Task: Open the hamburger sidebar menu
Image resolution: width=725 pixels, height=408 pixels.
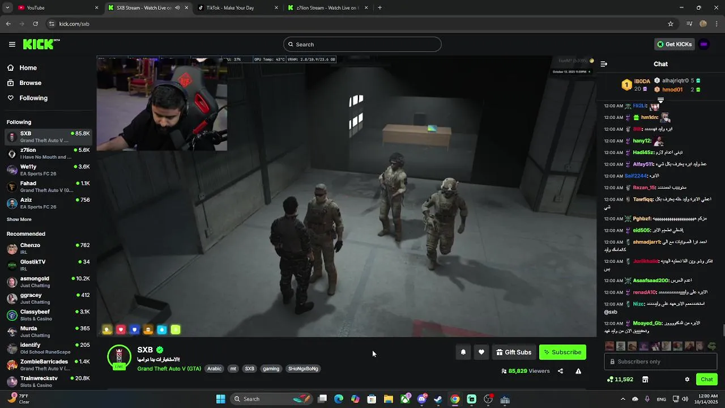Action: pos(12,44)
